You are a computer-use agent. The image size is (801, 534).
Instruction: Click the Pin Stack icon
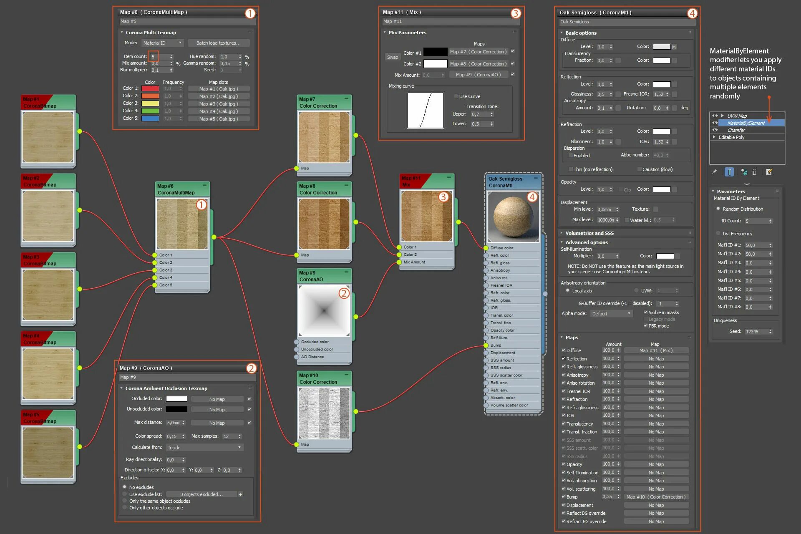click(x=715, y=172)
